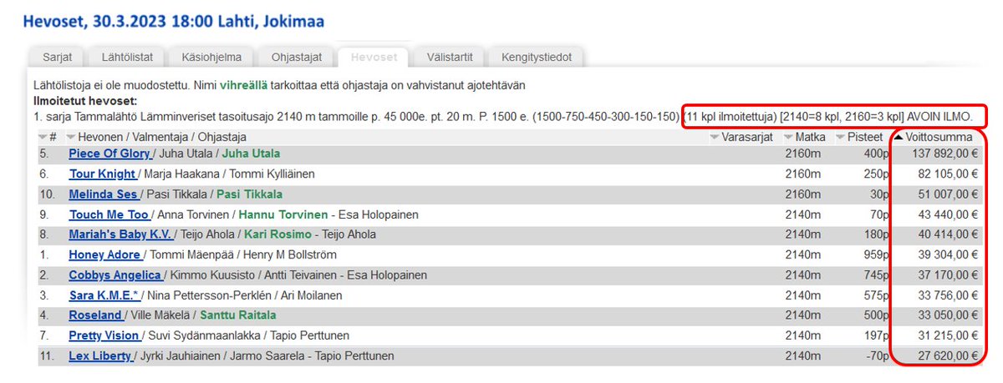Open horse Touch Me Too link

(x=109, y=214)
